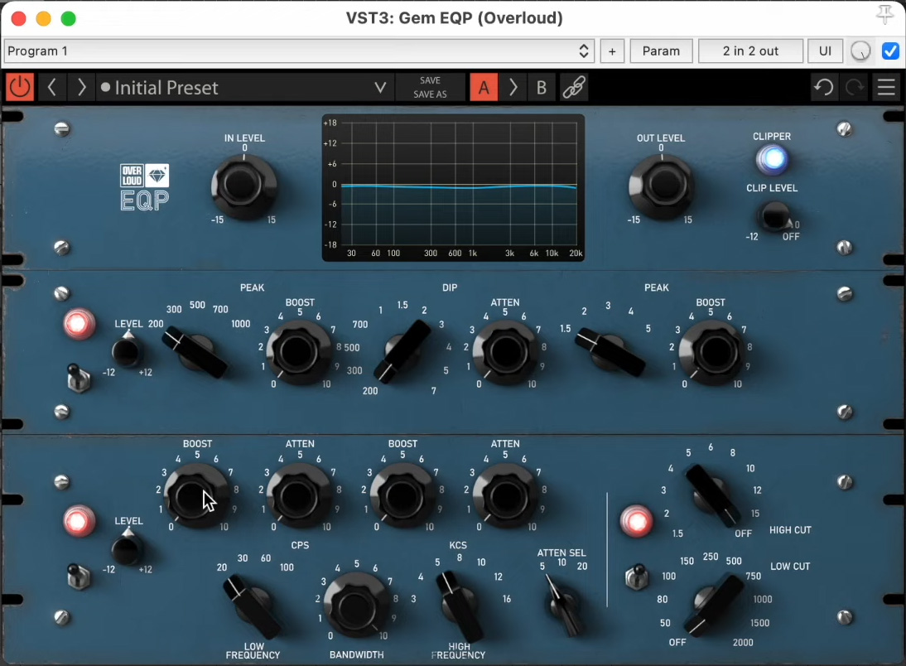Enable the CLIPPER indicator light
This screenshot has height=666, width=906.
click(771, 160)
